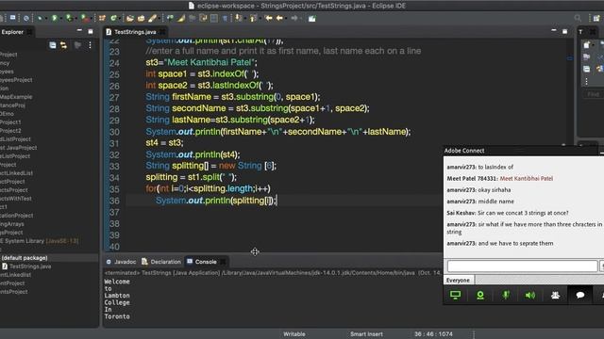Viewport: 604px width, 339px height.
Task: Click the Toggle Mark Occurrences highlighter icon
Action: point(180,18)
